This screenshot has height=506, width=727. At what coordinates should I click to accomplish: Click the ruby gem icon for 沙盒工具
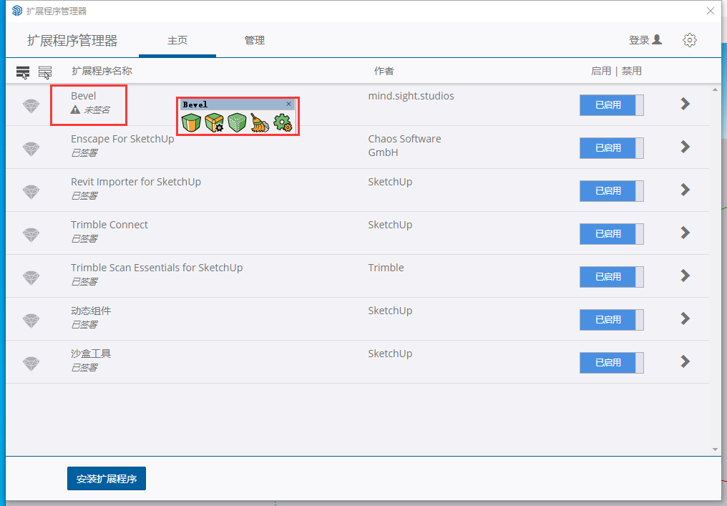point(31,363)
